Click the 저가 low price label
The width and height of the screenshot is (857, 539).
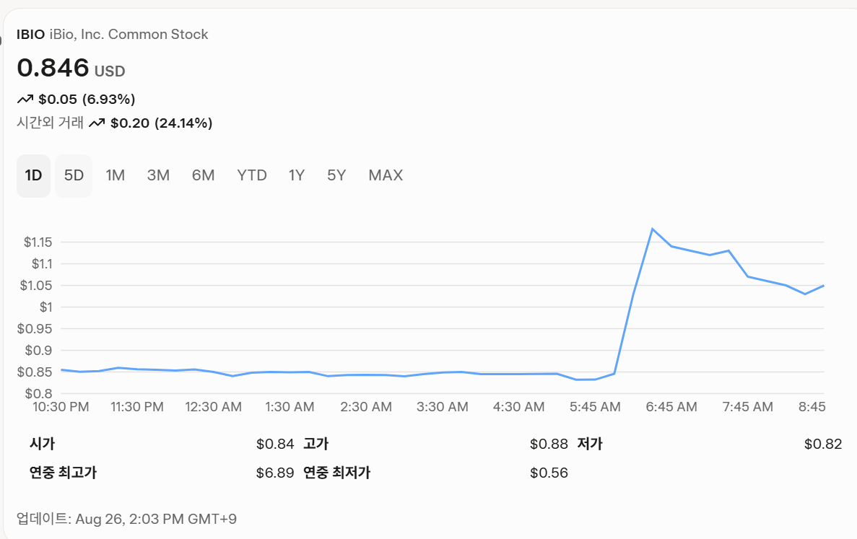pos(590,444)
